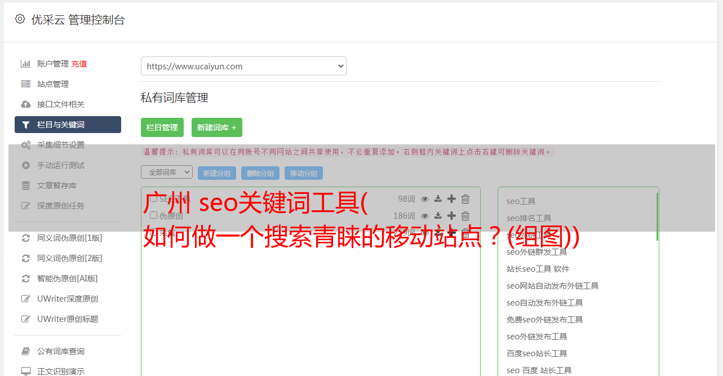
Task: Select the 栏目与关键词 menu item
Action: tap(68, 125)
